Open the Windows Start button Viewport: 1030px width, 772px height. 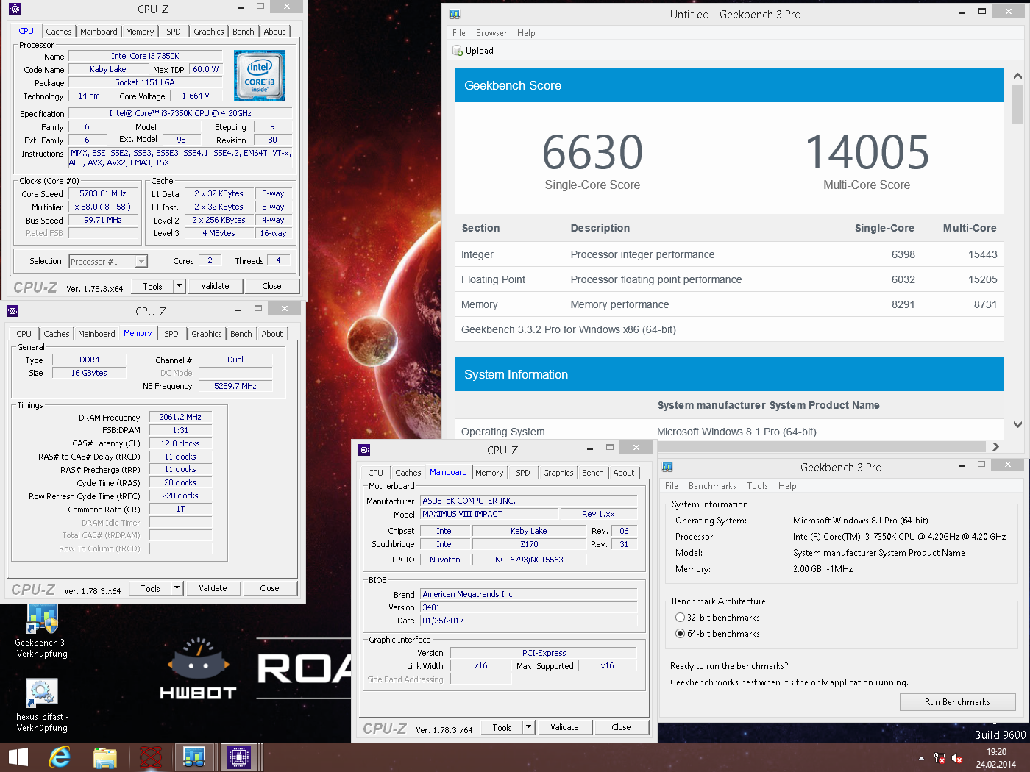coord(18,757)
